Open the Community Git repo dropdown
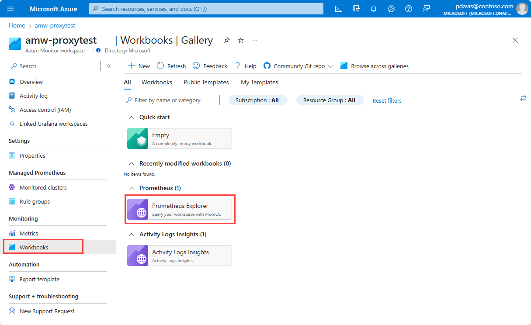The height and width of the screenshot is (325, 531). point(298,66)
